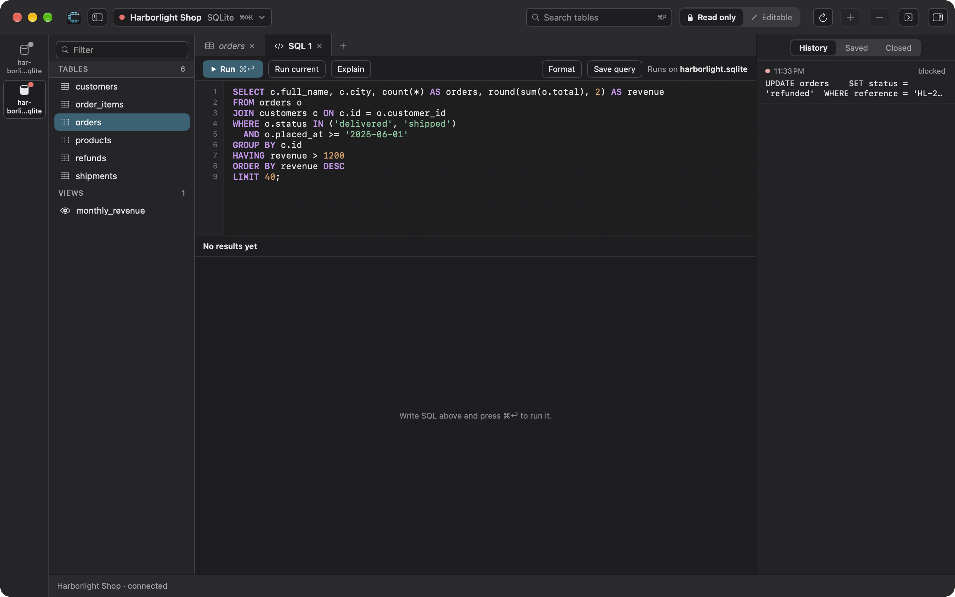Click Run current button

tap(297, 69)
